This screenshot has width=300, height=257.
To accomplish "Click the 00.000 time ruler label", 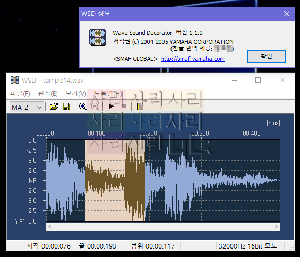I will click(45, 134).
